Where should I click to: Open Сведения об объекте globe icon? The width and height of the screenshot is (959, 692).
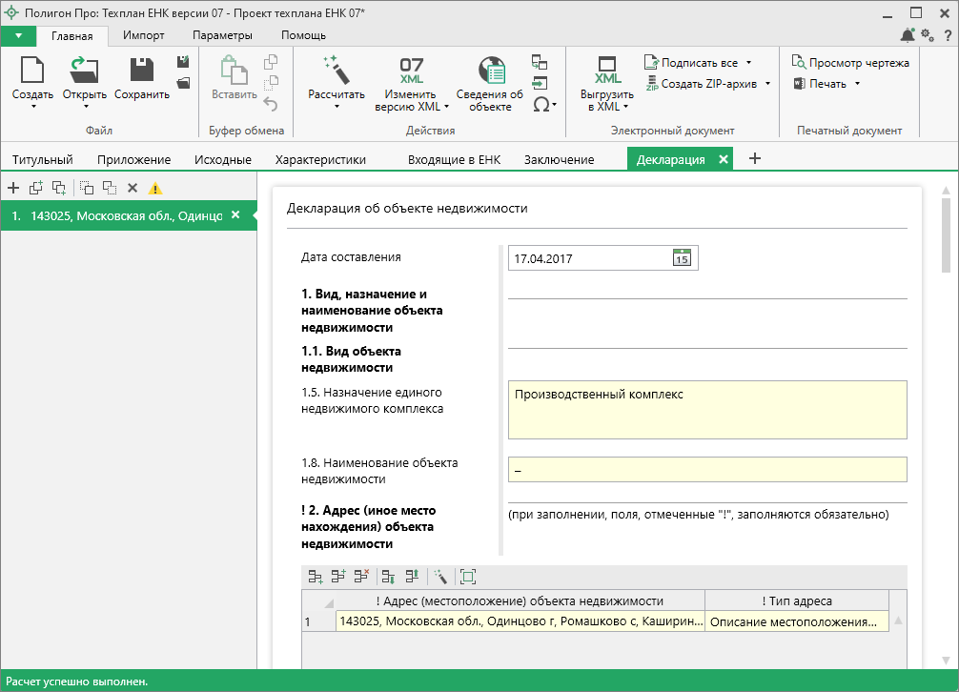pos(490,71)
